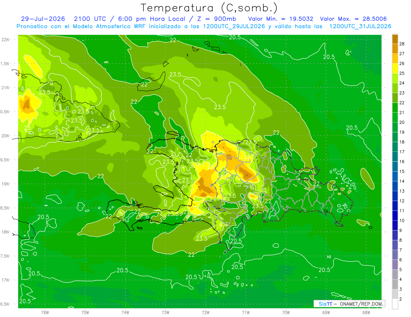Click the legend scale value 21
This screenshot has width=411, height=317.
pyautogui.click(x=402, y=113)
